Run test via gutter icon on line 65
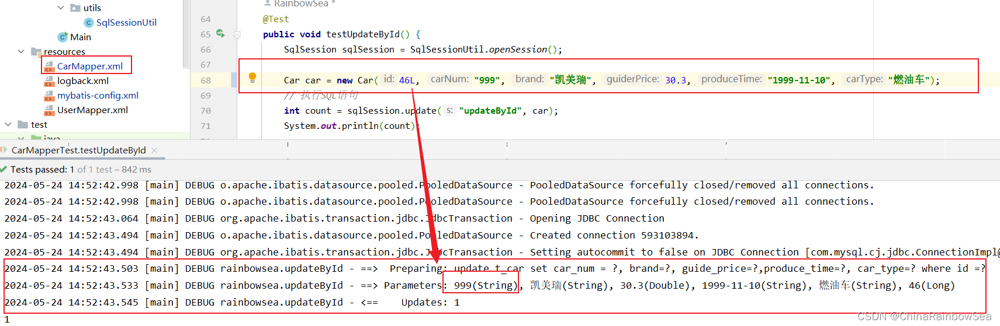The image size is (1000, 326). click(220, 34)
